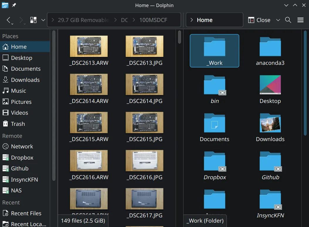Open Pictures in Places panel
This screenshot has width=309, height=227.
[25, 102]
